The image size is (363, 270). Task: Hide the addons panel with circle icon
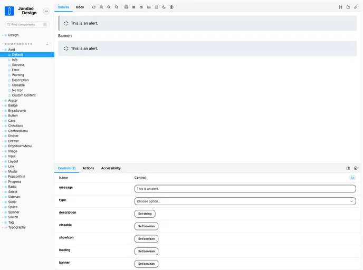tap(356, 168)
